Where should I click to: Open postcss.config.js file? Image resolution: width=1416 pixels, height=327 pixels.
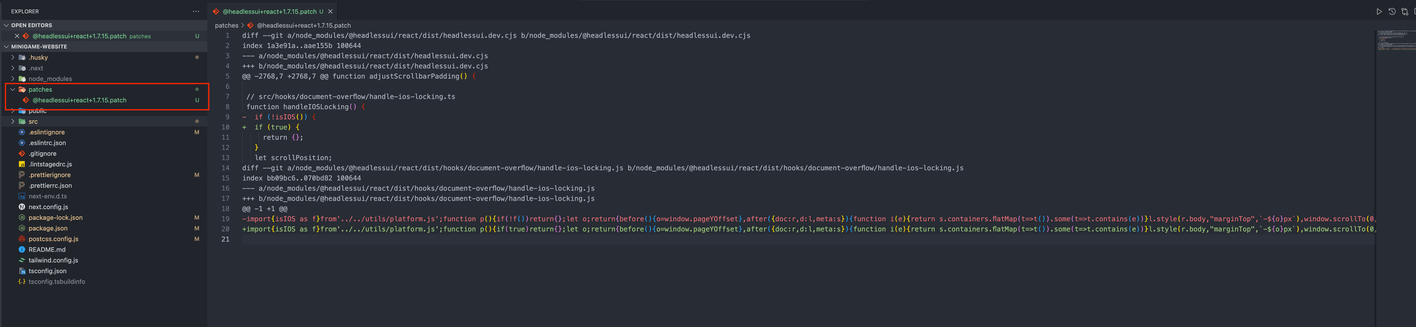(53, 239)
